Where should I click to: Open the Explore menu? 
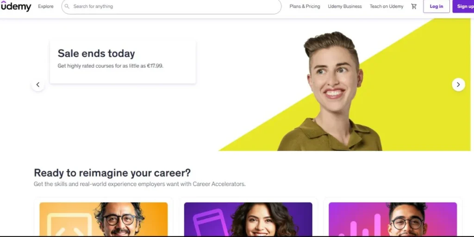point(46,6)
